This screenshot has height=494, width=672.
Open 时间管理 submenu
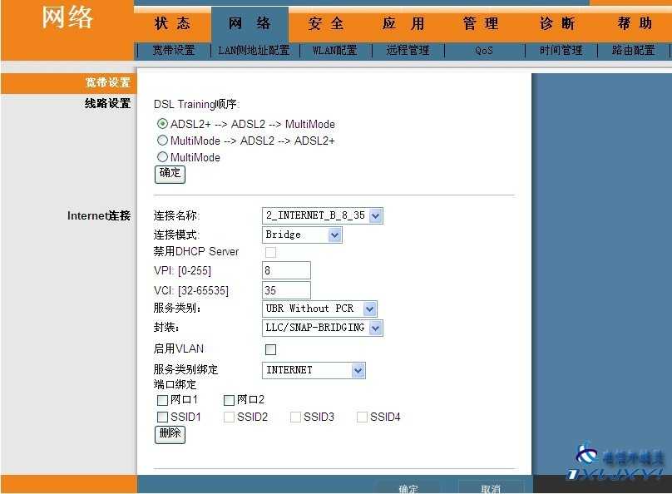point(561,51)
